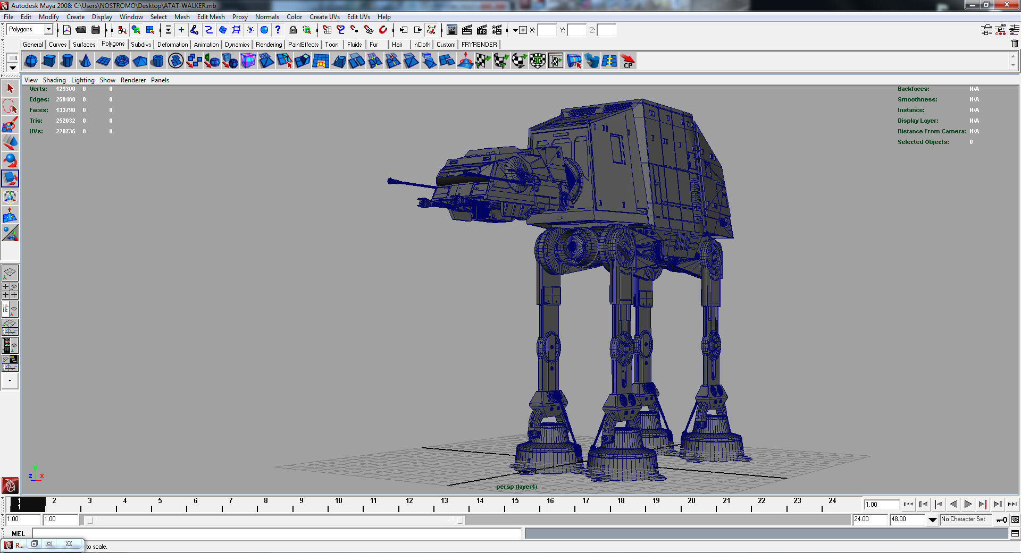1021x553 pixels.
Task: Activate the Rotate tool in toolbox
Action: coord(10,160)
